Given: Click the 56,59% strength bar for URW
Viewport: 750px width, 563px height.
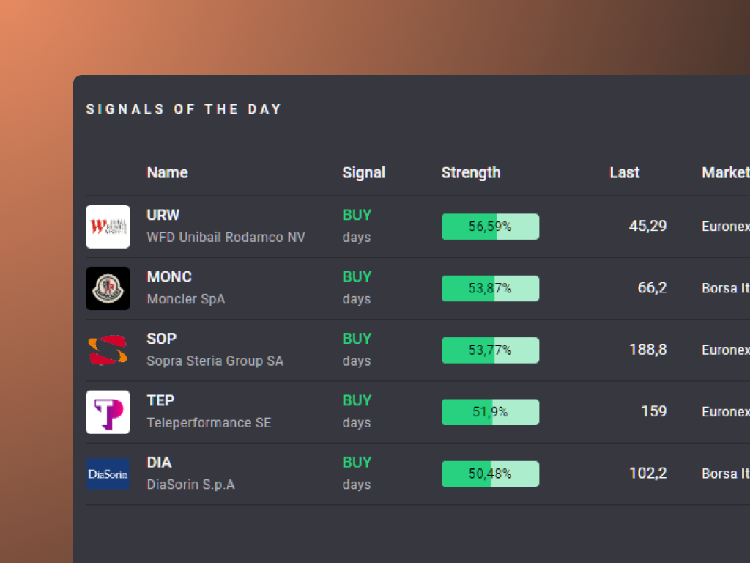Looking at the screenshot, I should [x=490, y=227].
